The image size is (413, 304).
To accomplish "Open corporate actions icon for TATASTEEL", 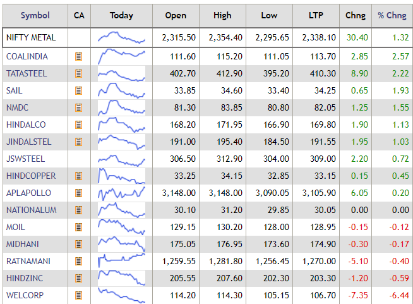I will coord(78,73).
